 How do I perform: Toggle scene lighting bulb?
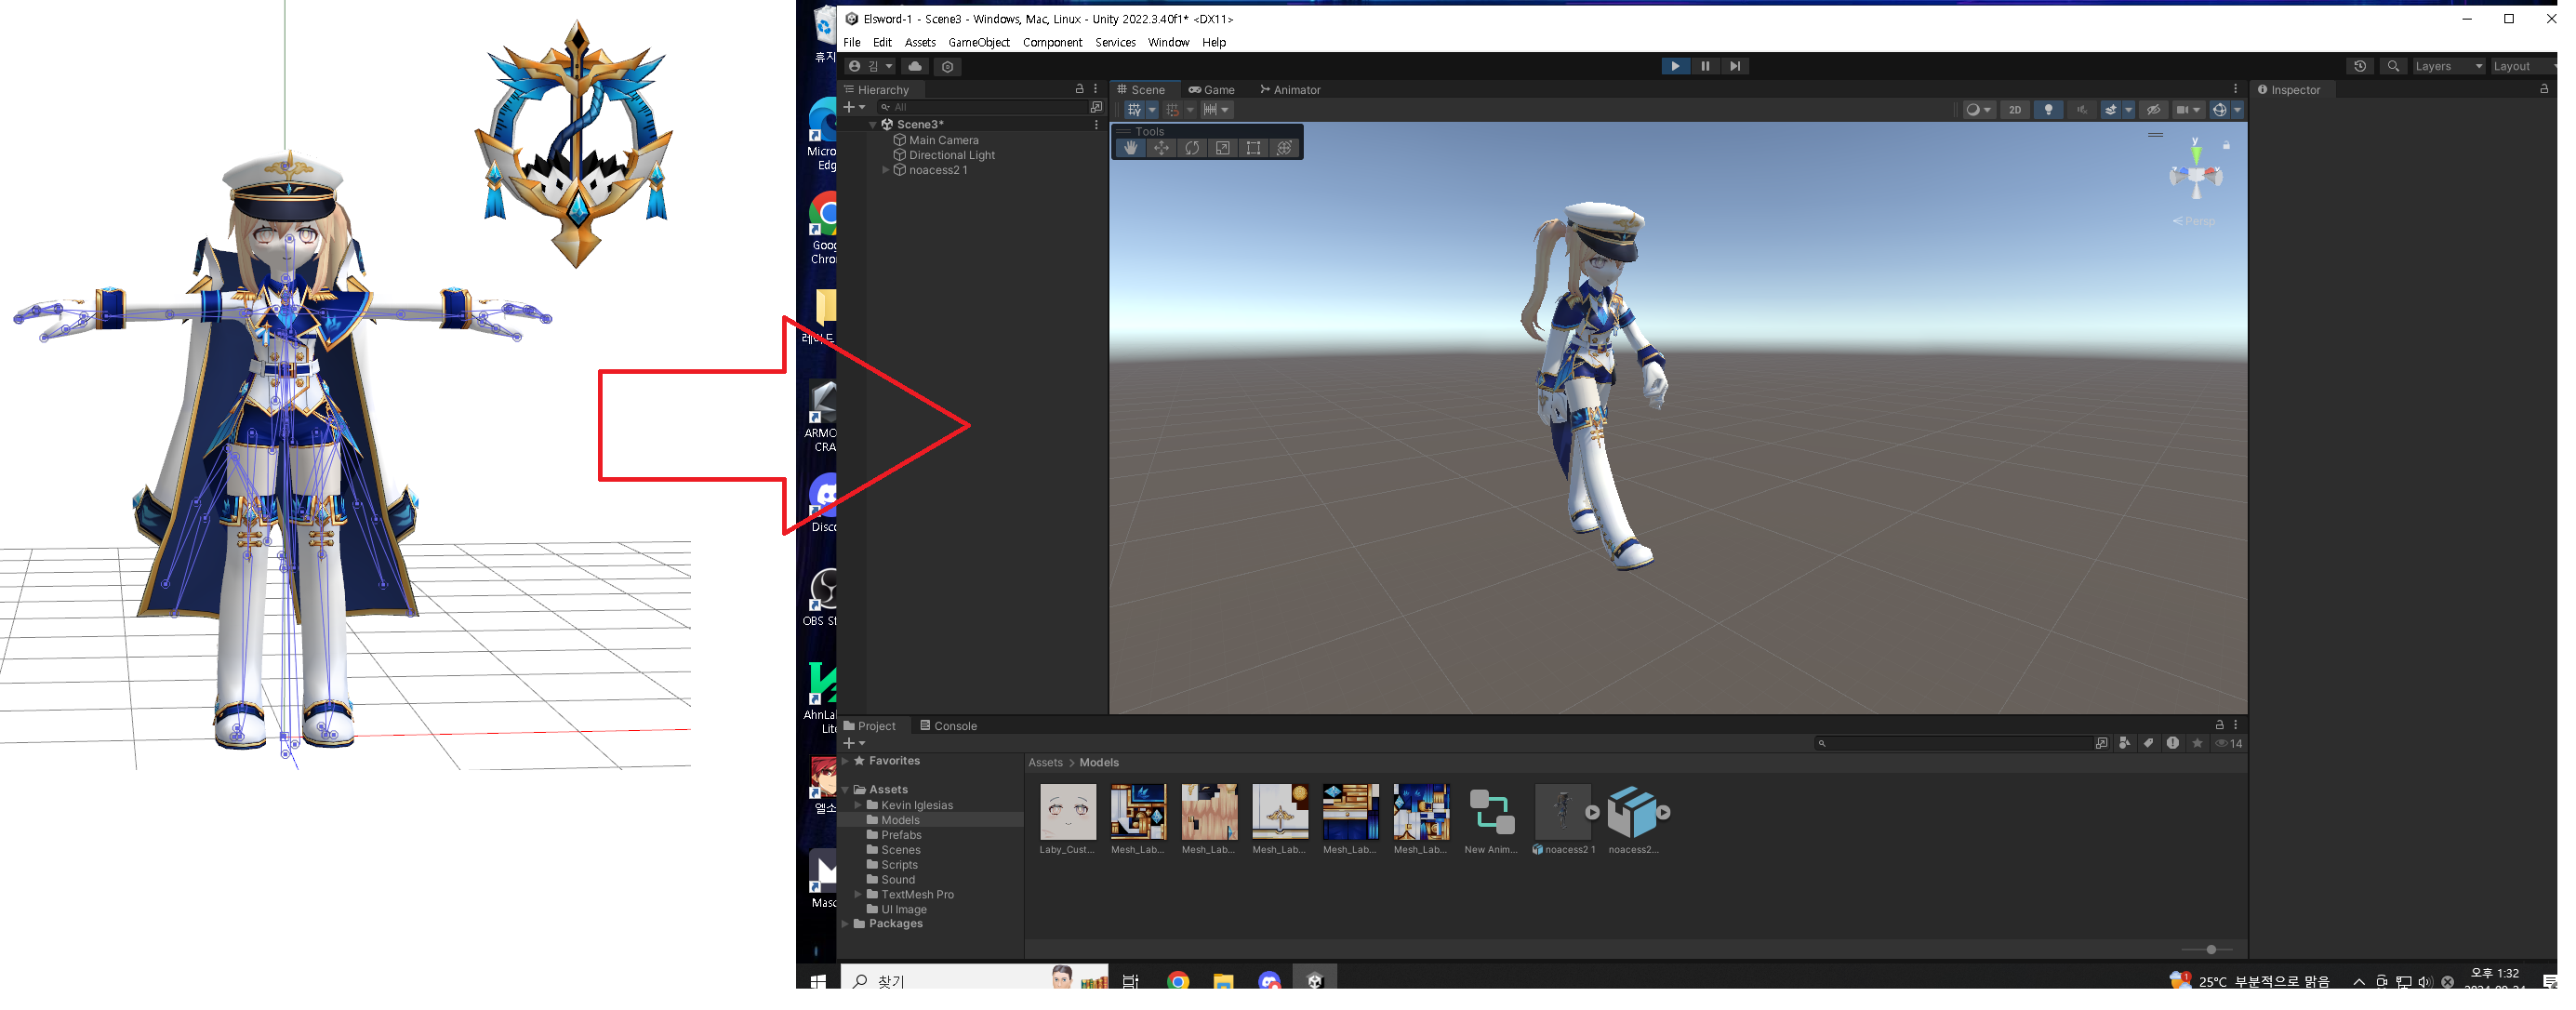click(x=2048, y=110)
